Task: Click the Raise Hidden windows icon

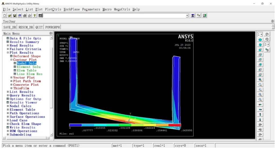Action: (193, 16)
